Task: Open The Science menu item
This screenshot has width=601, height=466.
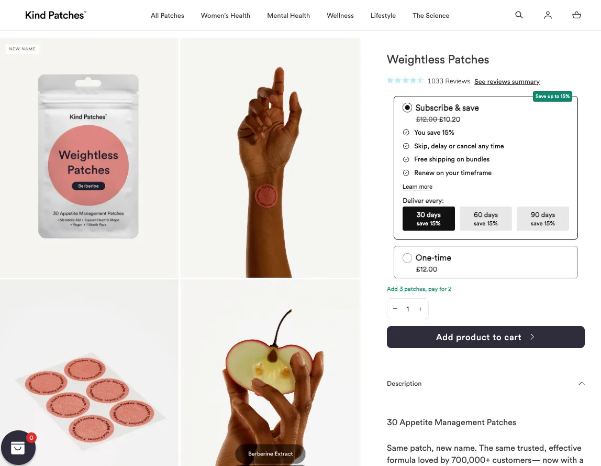Action: 431,16
